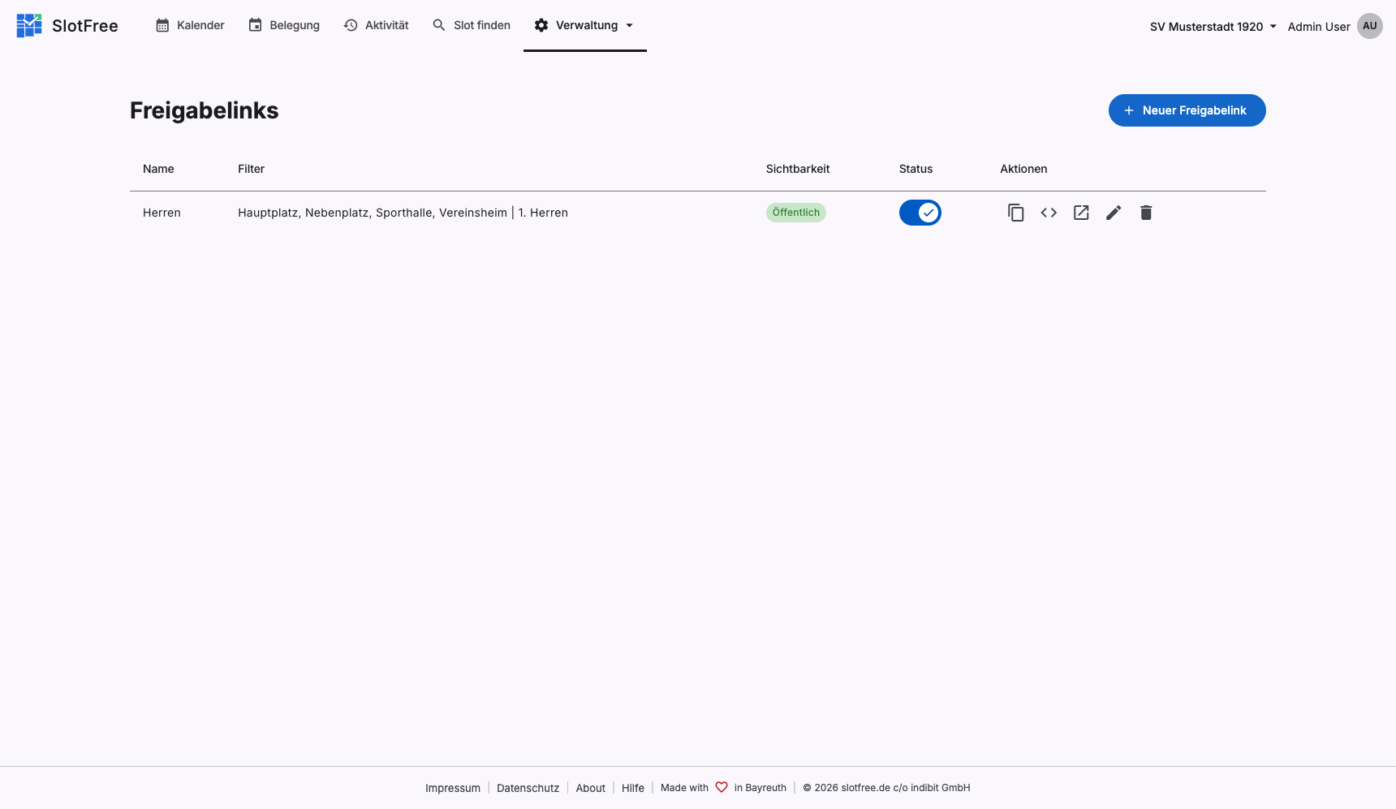Open the SV Musterstadt 1920 club selector
The image size is (1396, 809).
pyautogui.click(x=1212, y=26)
